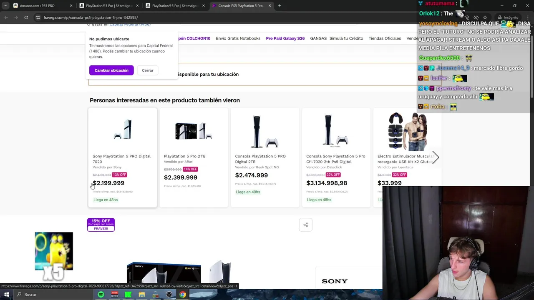Click the browser forward arrow

(x=16, y=17)
